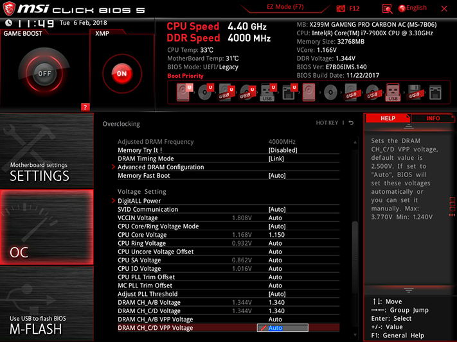Select the CPU Ring Voltage row
This screenshot has height=342, width=457.
tap(229, 243)
